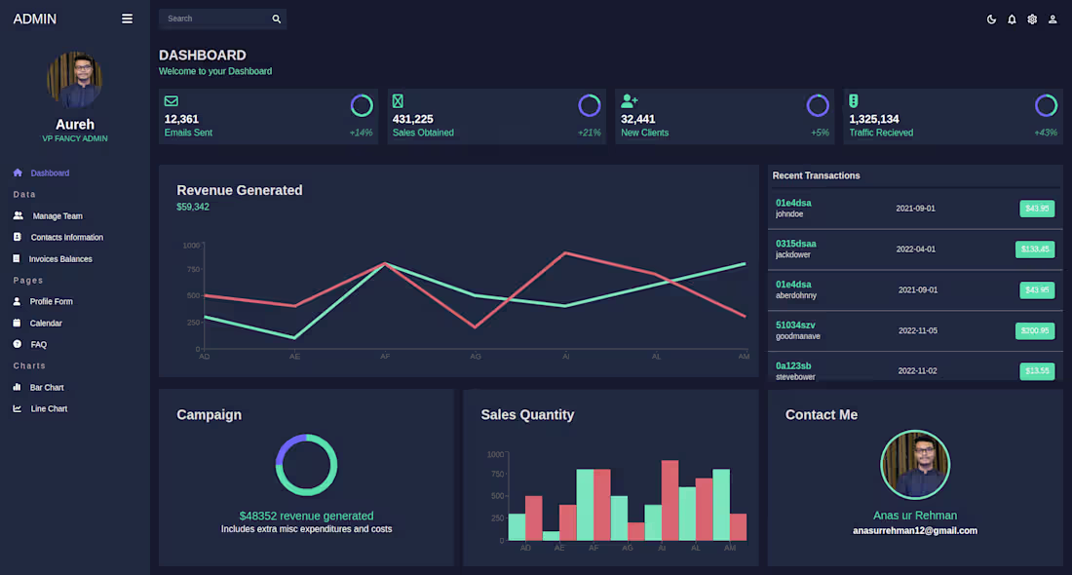
Task: Open the profile icon in the top bar
Action: [1053, 19]
